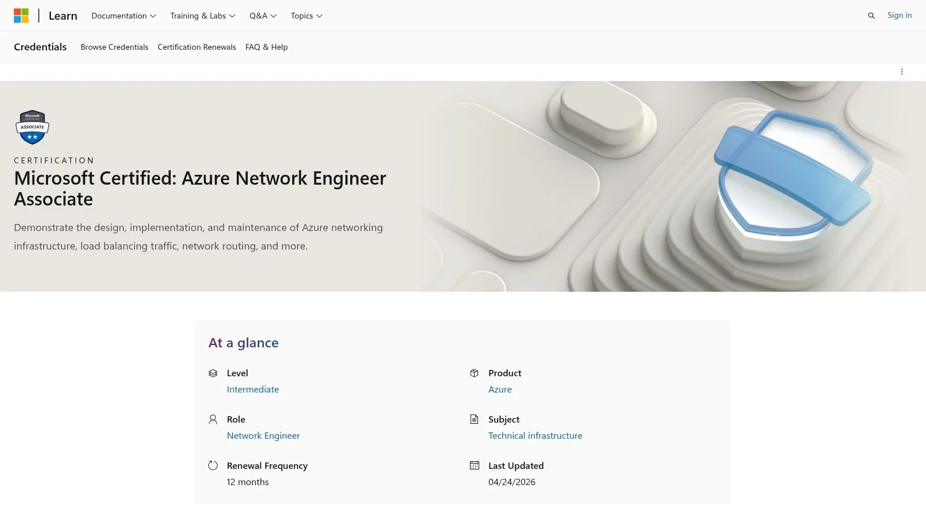Image resolution: width=926 pixels, height=521 pixels.
Task: Click the '04/24/2026' last updated date
Action: tap(512, 482)
